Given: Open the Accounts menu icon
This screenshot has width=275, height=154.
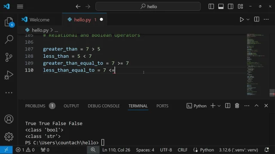Looking at the screenshot, I should 9,119.
